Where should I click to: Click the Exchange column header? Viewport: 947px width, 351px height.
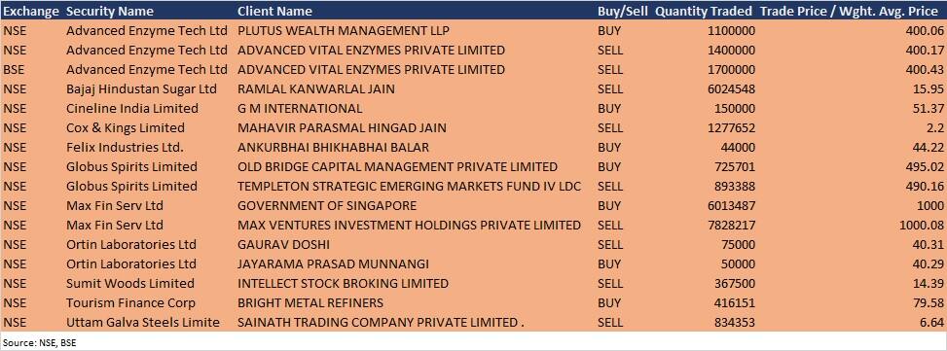(x=31, y=11)
